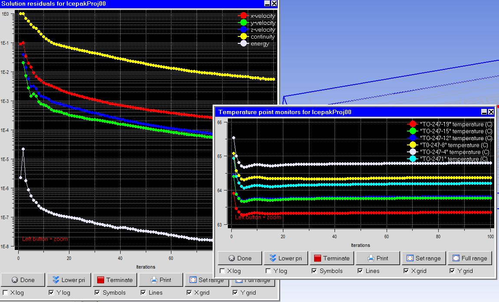Click Set range in Temperature monitors window
499x302 pixels.
424,258
